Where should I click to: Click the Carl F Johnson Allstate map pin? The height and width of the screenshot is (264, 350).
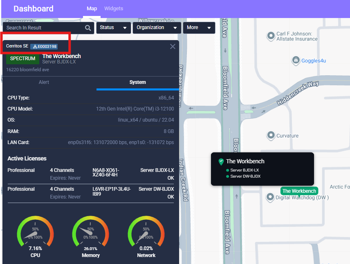tap(271, 36)
